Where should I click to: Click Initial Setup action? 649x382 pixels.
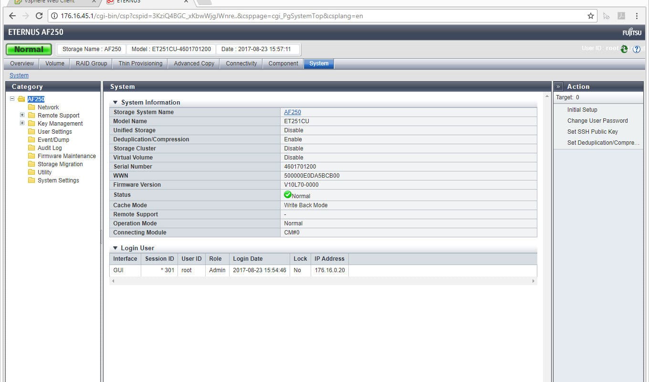(582, 110)
